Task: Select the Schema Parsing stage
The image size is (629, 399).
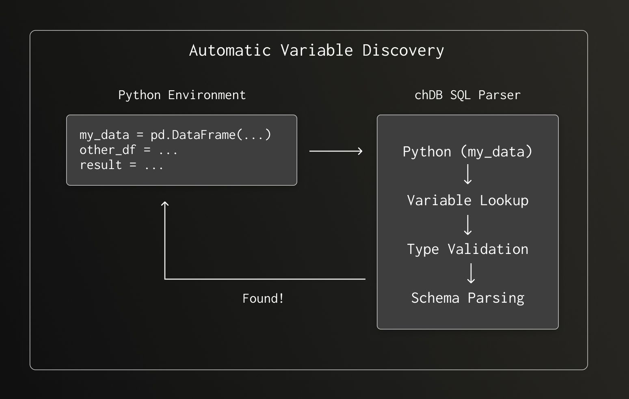Action: tap(467, 297)
